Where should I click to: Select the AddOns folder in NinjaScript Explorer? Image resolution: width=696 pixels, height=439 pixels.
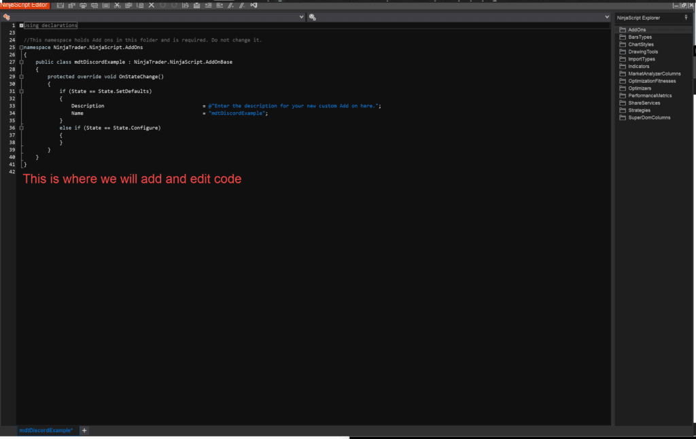(x=636, y=30)
